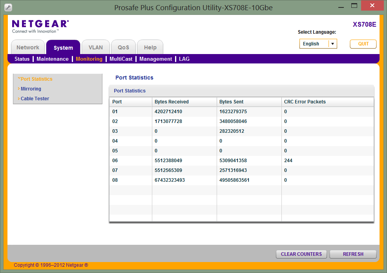
Task: Open the QoS tab
Action: (x=123, y=47)
